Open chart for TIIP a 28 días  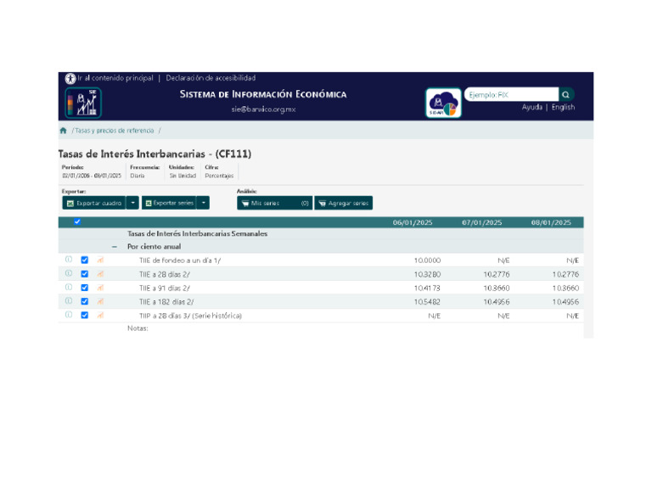point(100,316)
